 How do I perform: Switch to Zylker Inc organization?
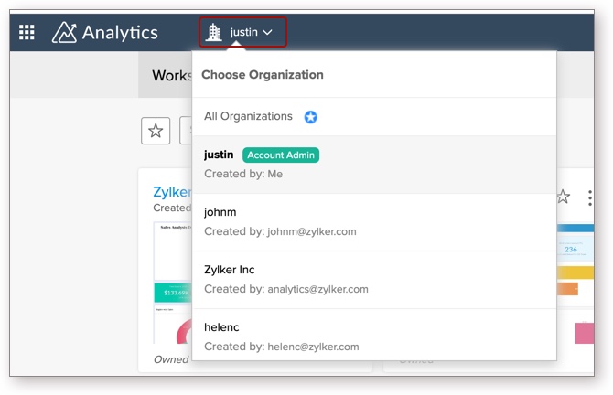pos(374,280)
